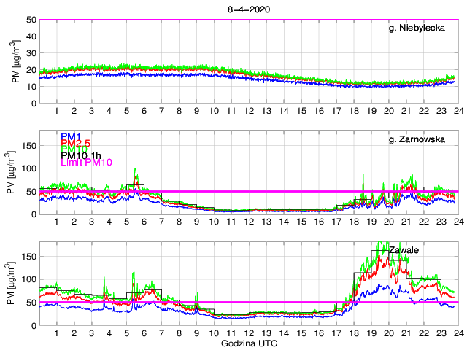Click the blue PM1 legend entry
467x350 pixels.
(71, 136)
